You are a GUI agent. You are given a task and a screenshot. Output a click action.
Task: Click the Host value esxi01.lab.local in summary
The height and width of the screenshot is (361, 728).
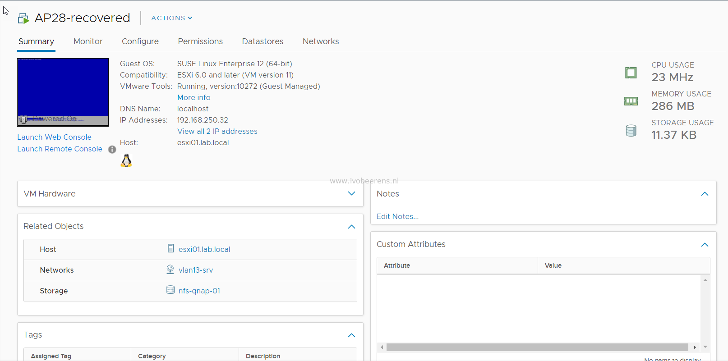click(x=203, y=142)
